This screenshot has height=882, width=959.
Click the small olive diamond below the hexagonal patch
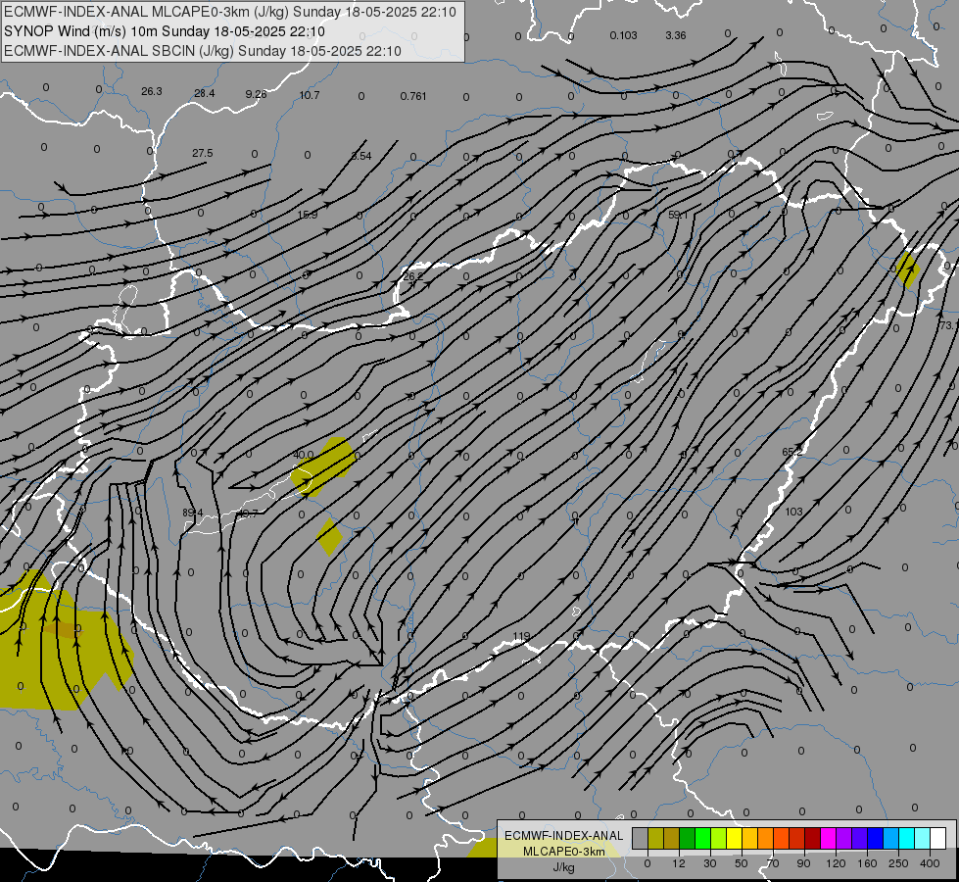(330, 537)
